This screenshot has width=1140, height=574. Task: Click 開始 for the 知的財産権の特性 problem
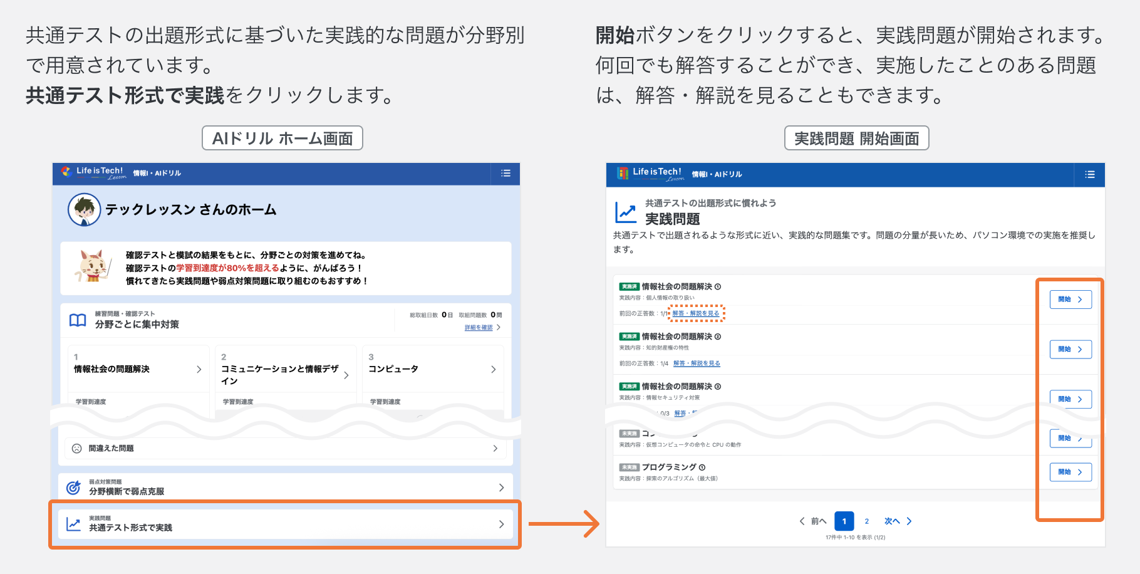(1070, 349)
